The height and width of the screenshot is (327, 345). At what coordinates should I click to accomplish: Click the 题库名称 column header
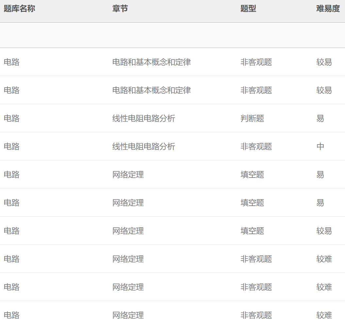(x=19, y=9)
